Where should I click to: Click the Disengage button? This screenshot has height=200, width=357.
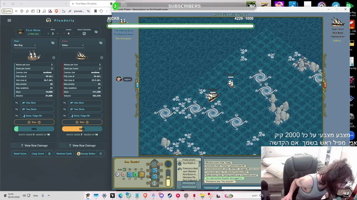pos(189,183)
